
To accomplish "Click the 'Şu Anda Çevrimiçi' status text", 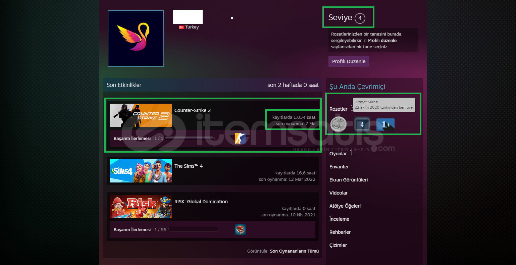I will tap(357, 87).
